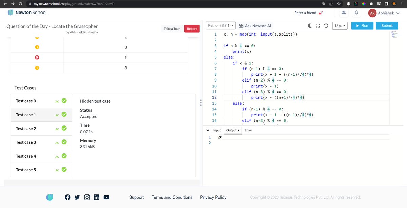Click the '0.021s' time value
407x208 pixels.
(x=86, y=132)
